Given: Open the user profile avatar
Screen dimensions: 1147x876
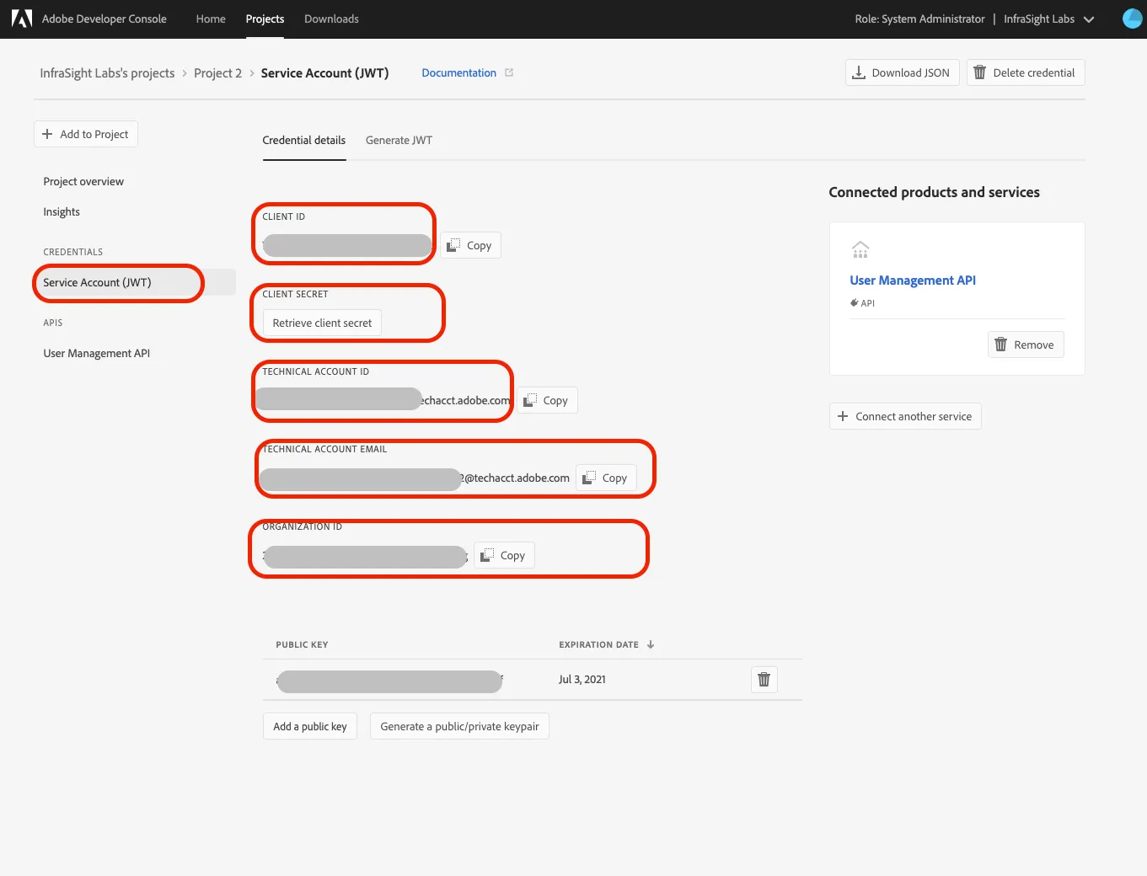Looking at the screenshot, I should [x=1134, y=19].
